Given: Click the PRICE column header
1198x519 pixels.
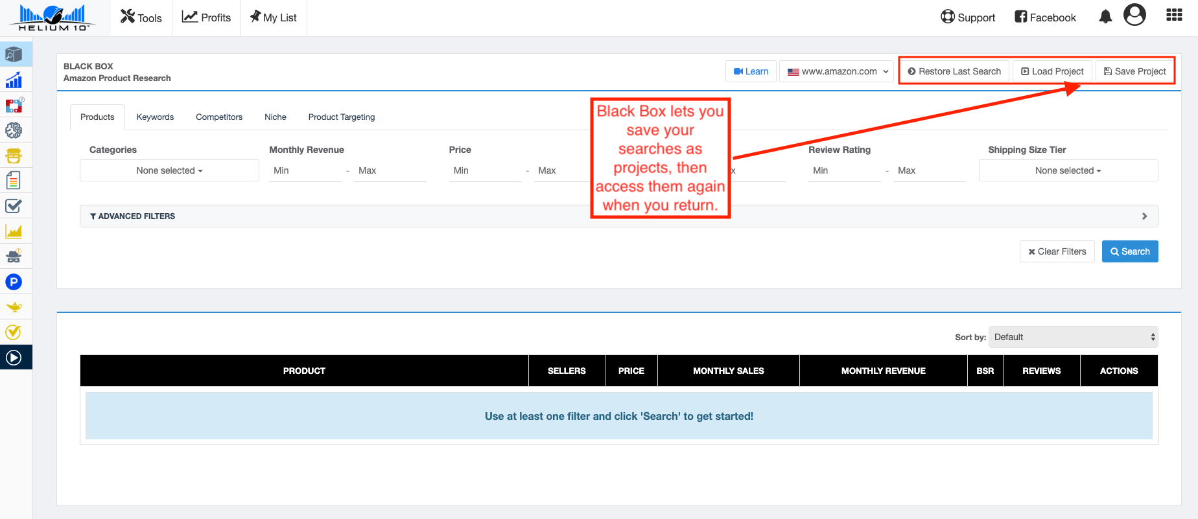Looking at the screenshot, I should click(631, 371).
